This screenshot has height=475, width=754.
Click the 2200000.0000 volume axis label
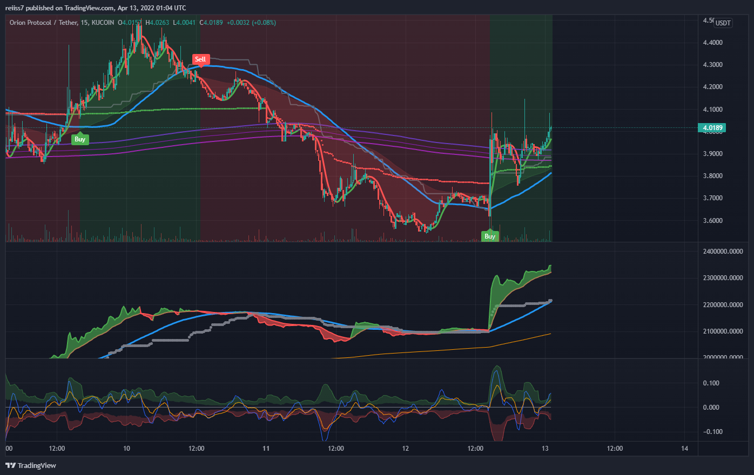pyautogui.click(x=723, y=305)
